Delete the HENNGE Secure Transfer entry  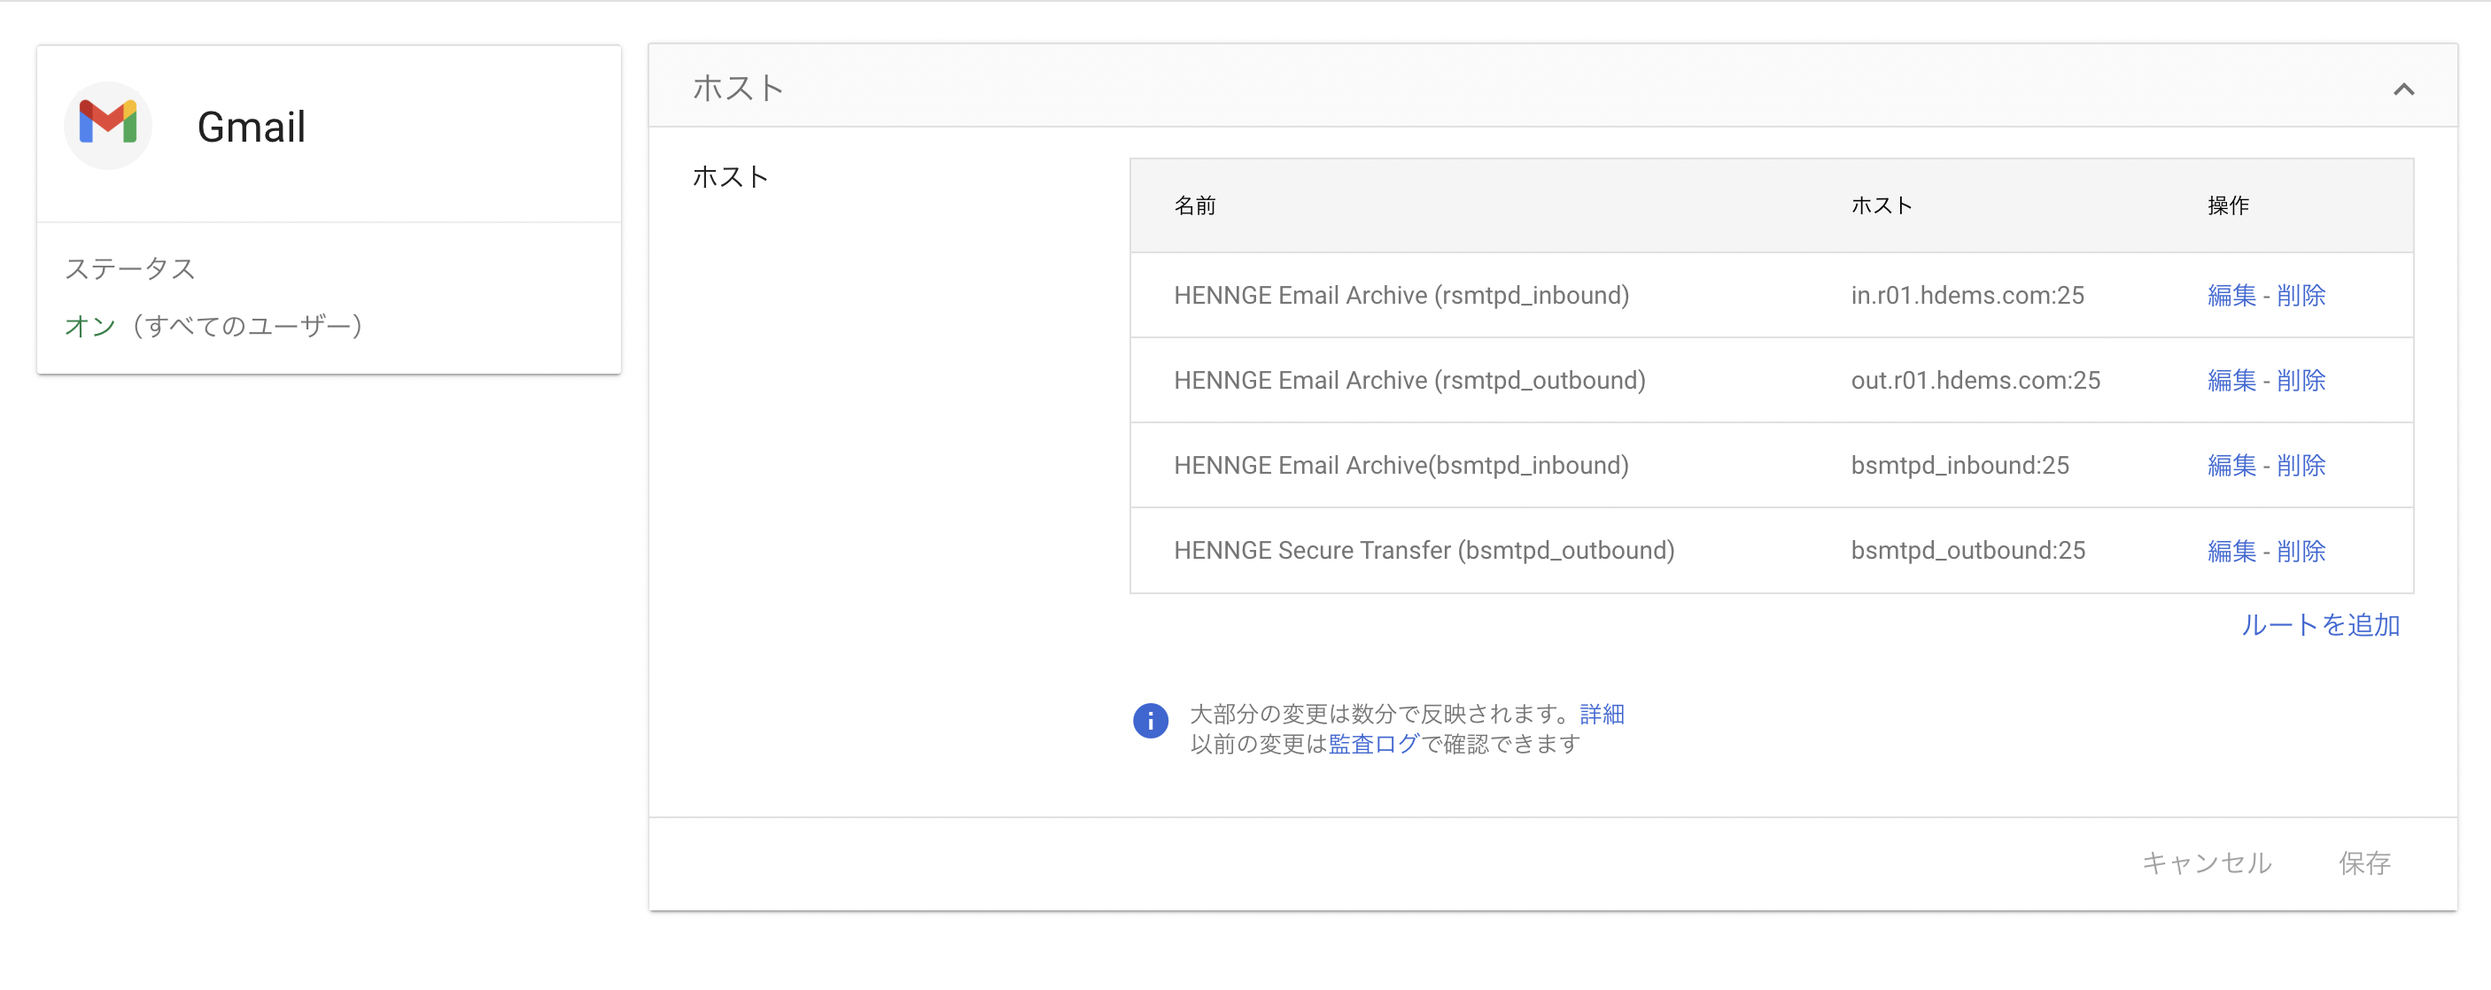pyautogui.click(x=2301, y=550)
